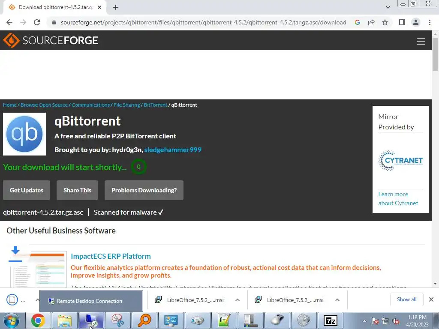Open a new browser tab
Image resolution: width=439 pixels, height=329 pixels.
(x=116, y=8)
